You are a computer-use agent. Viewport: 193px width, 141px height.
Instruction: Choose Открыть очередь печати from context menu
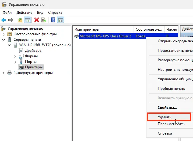(x=170, y=41)
